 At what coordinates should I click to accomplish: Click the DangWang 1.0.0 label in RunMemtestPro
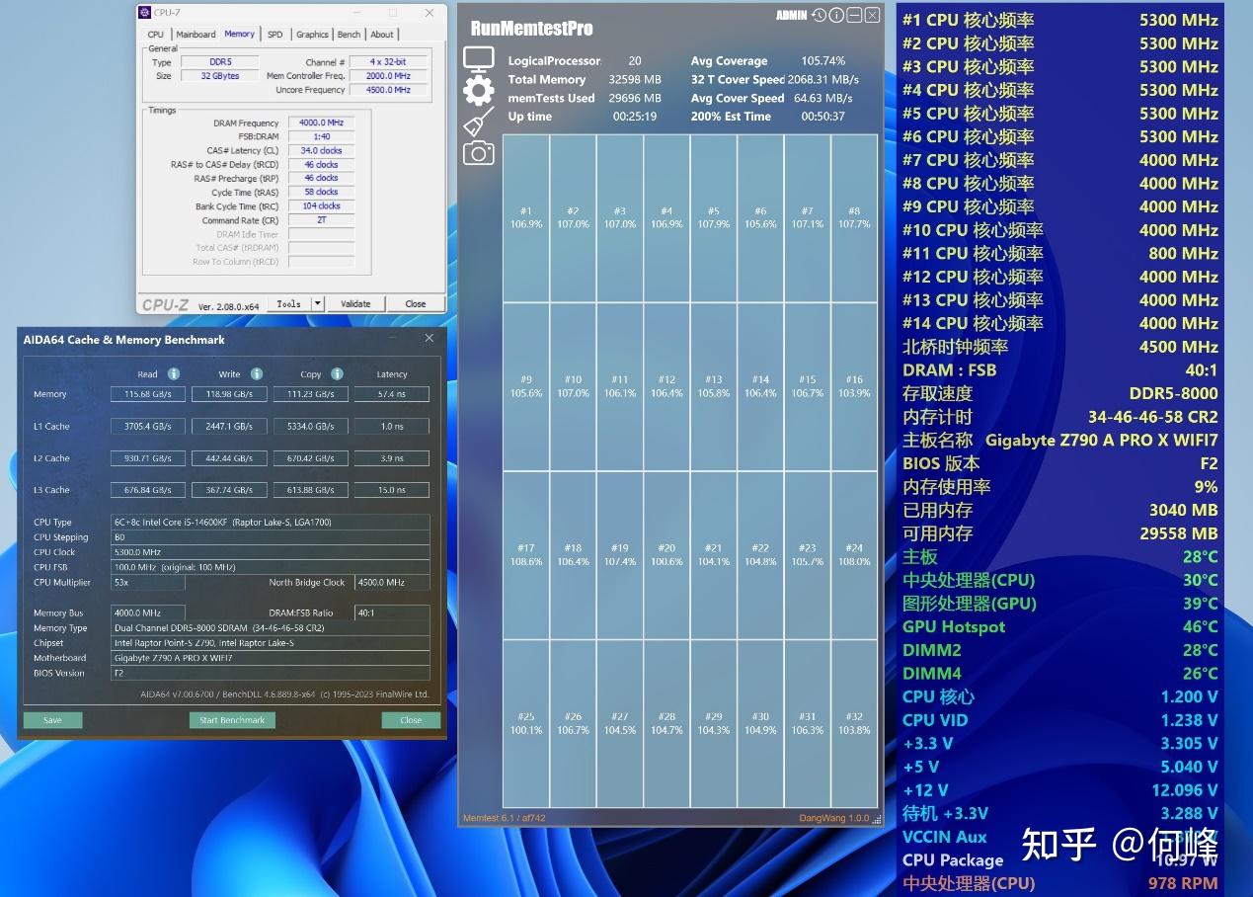834,818
